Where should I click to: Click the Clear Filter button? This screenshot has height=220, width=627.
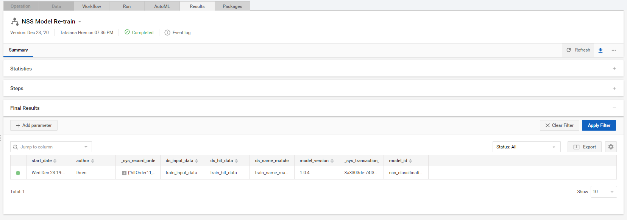tap(559, 125)
